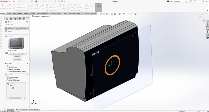Screen dimensions: 209x112
Task: Click the Save Decal... button
Action: pos(17,60)
